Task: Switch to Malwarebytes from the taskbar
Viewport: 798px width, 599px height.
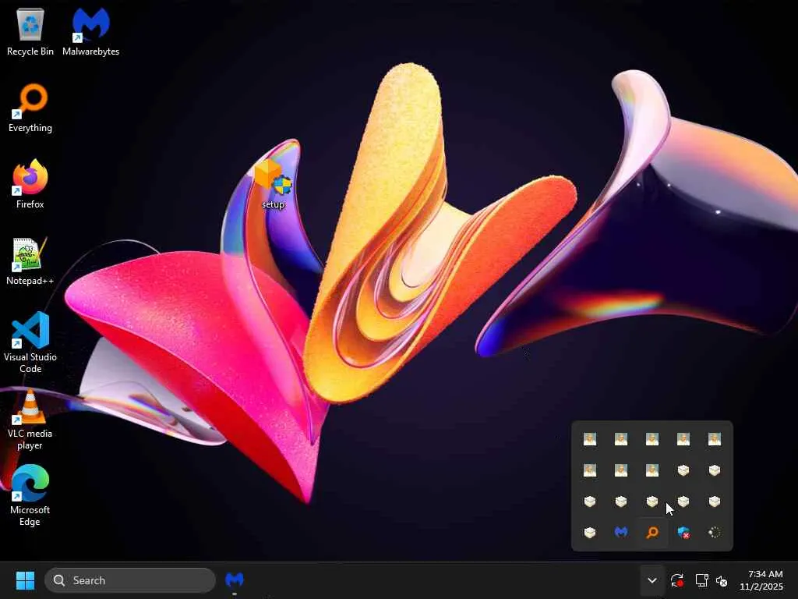Action: tap(234, 580)
